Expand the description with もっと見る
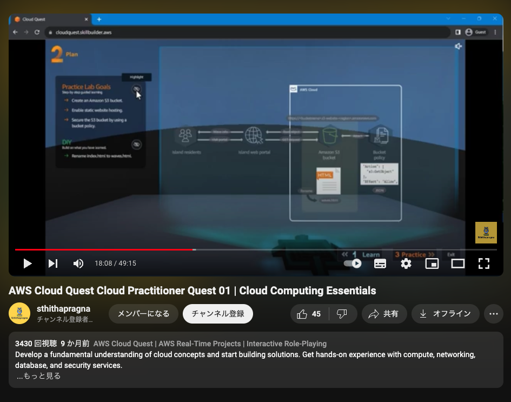Image resolution: width=511 pixels, height=402 pixels. tap(37, 375)
